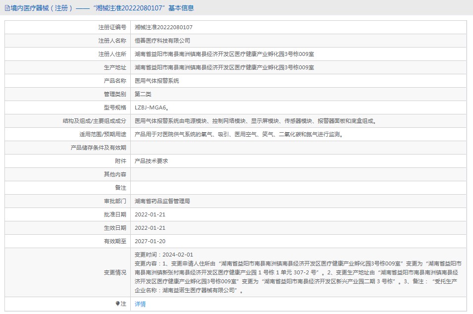Select model value LZBJ-MGA6
The height and width of the screenshot is (314, 473).
tap(152, 107)
